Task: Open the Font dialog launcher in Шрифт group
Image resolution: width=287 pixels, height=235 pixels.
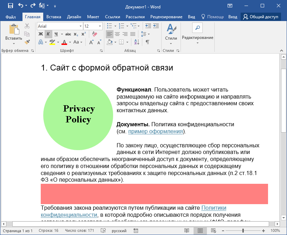Action: tap(101, 51)
